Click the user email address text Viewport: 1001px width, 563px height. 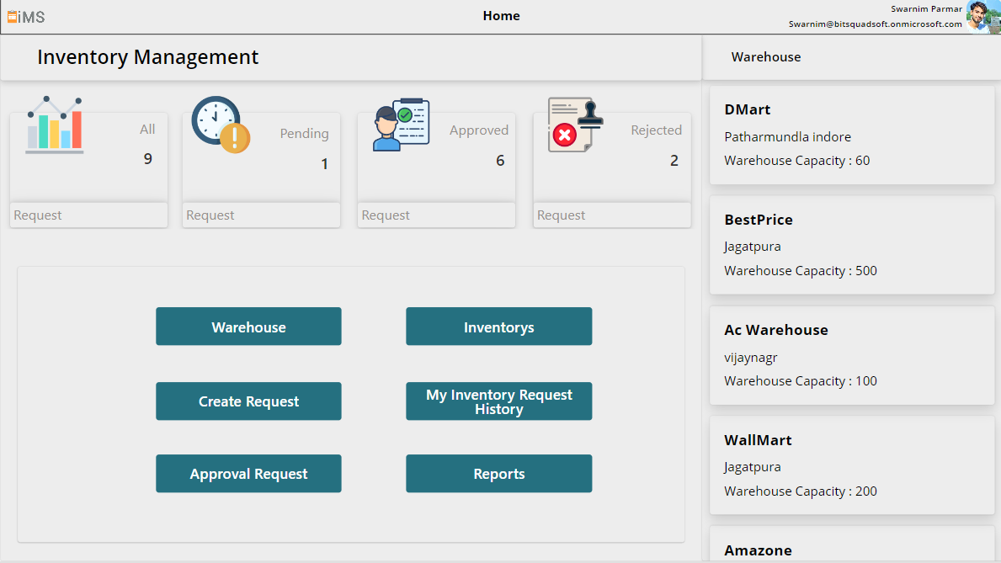(x=875, y=24)
